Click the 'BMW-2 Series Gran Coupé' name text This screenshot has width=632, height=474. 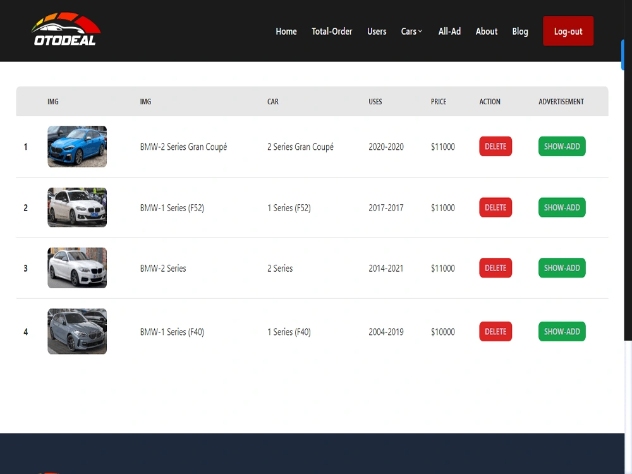pos(183,147)
